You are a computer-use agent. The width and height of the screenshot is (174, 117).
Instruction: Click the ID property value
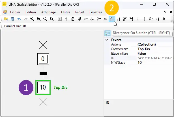(x=155, y=58)
